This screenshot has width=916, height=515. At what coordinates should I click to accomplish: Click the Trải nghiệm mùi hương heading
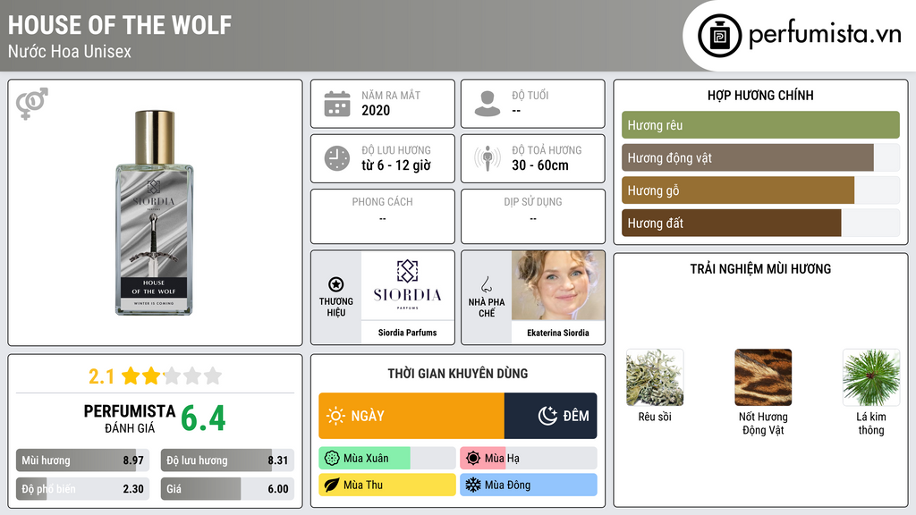(x=760, y=269)
